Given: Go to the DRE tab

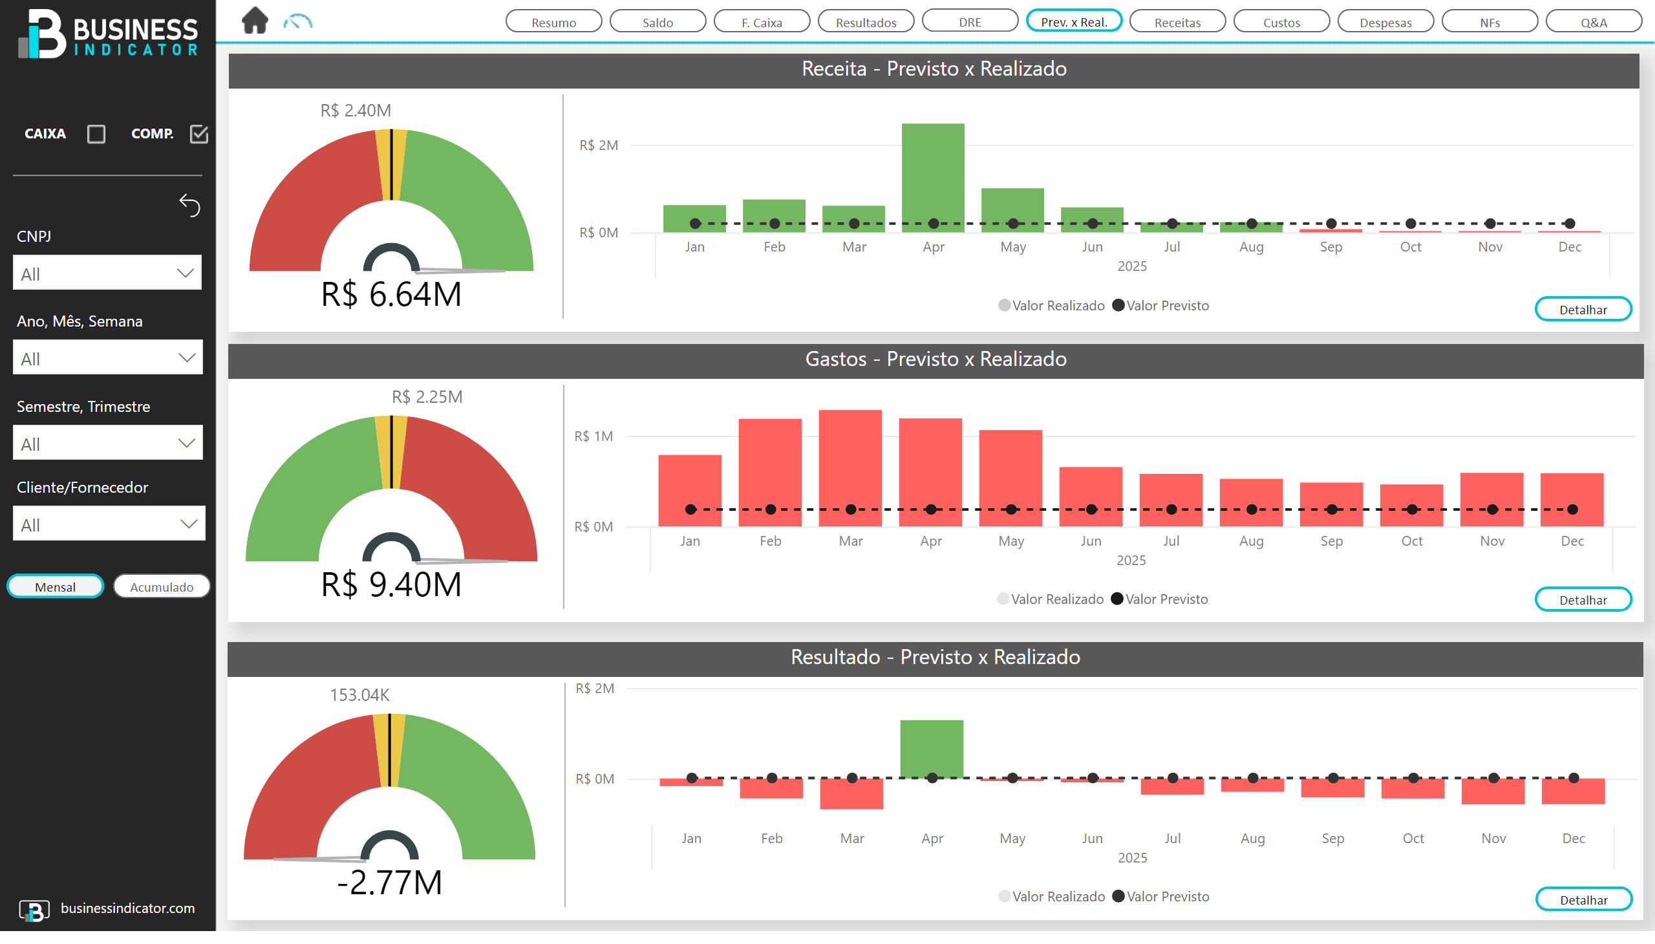Looking at the screenshot, I should pos(970,22).
